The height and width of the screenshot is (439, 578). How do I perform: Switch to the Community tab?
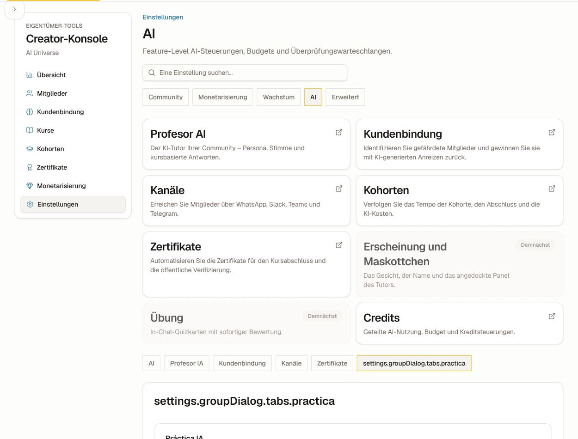coord(166,97)
